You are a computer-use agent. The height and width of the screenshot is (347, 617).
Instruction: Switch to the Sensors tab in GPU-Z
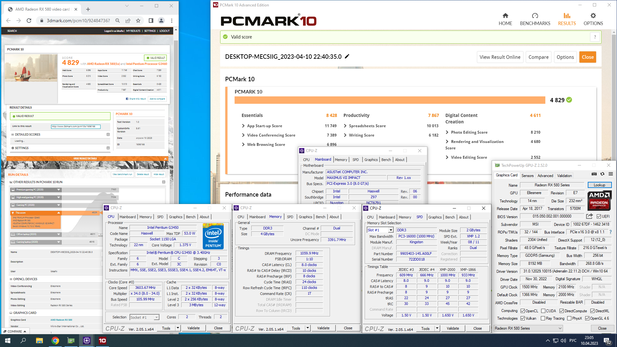click(527, 175)
